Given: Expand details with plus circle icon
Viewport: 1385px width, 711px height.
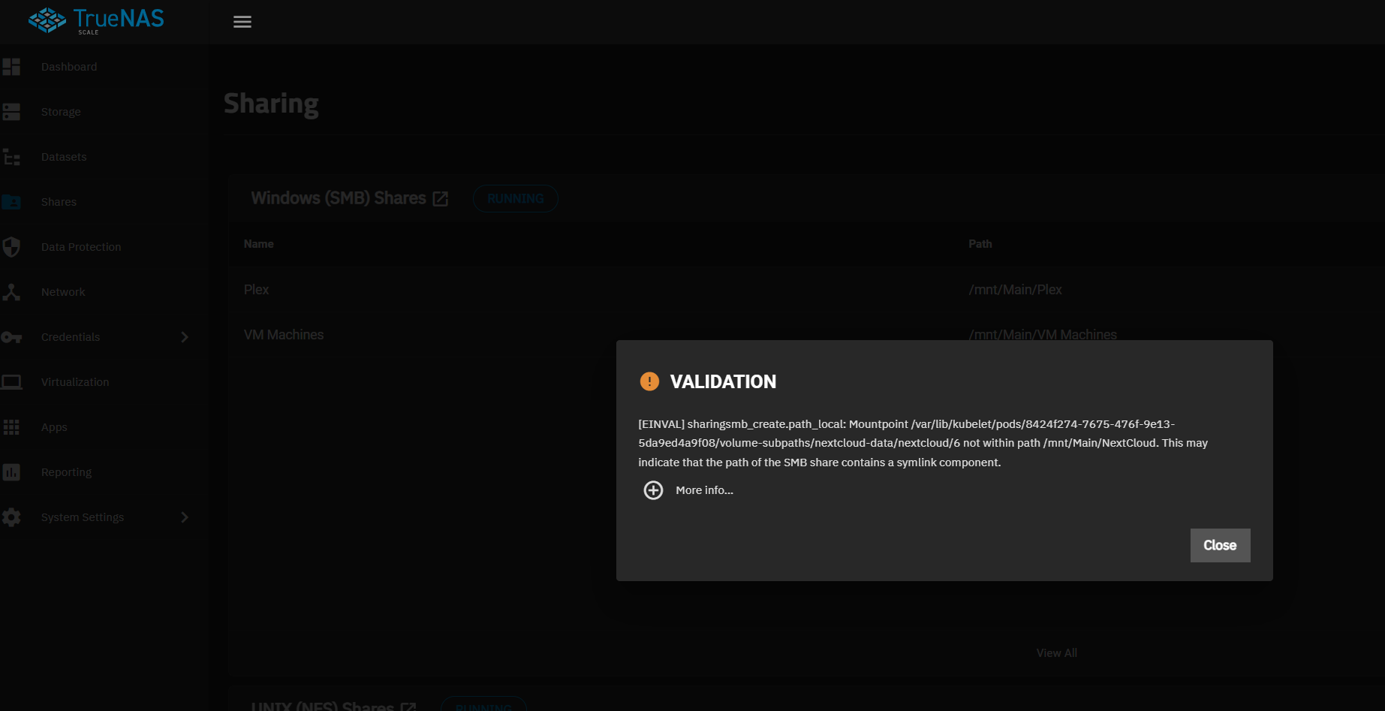Looking at the screenshot, I should [x=653, y=490].
